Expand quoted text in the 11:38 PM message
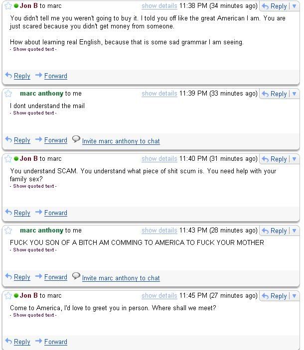This screenshot has height=350, width=304. tap(33, 49)
